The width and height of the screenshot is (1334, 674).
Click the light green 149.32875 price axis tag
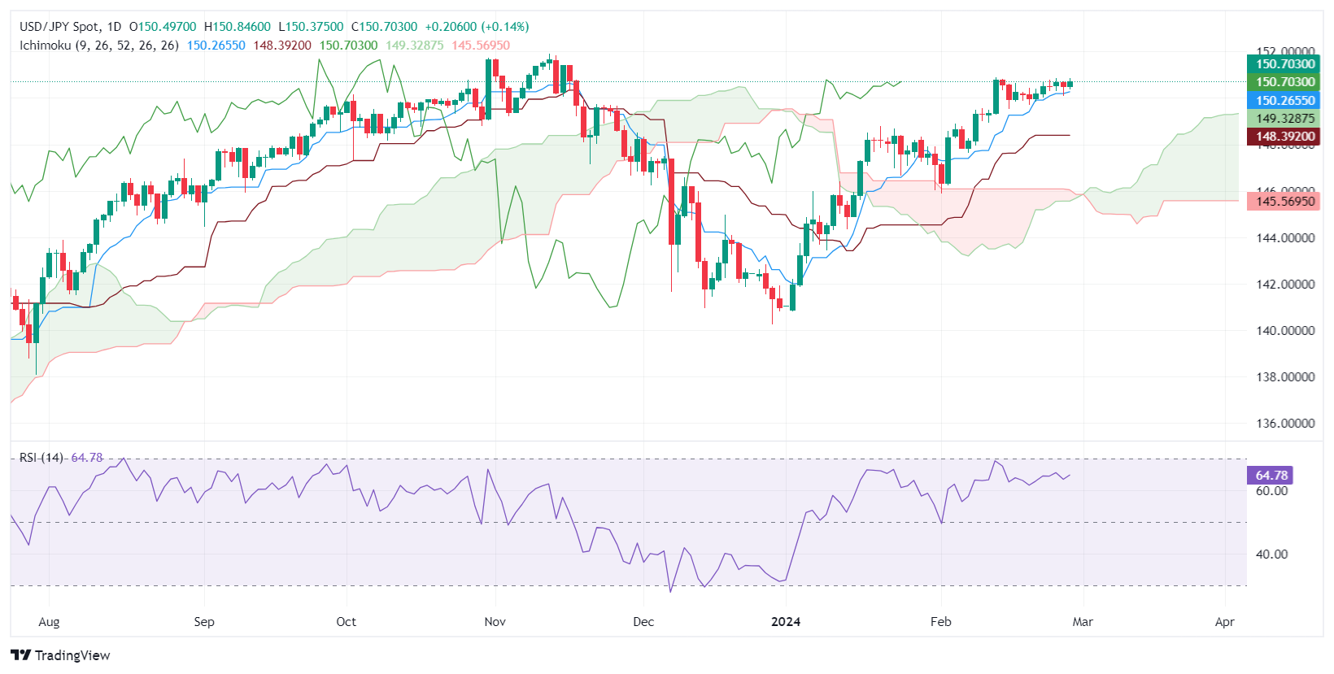[1284, 119]
